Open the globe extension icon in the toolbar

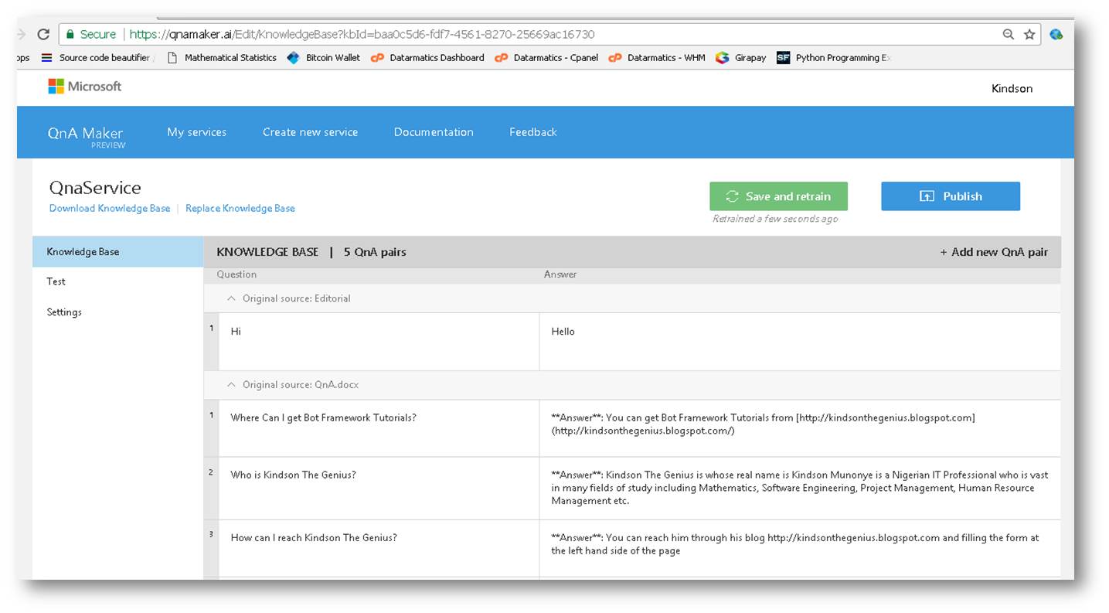coord(1056,34)
